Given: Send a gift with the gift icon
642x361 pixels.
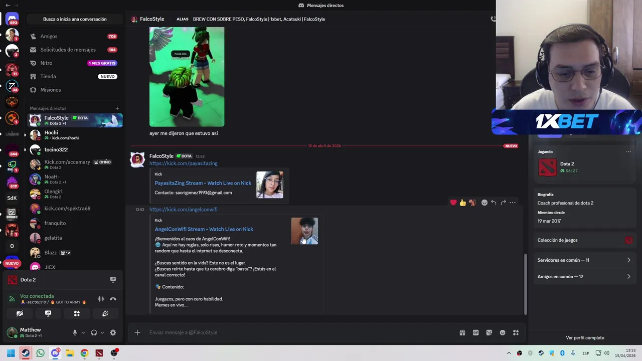Looking at the screenshot, I should point(462,332).
